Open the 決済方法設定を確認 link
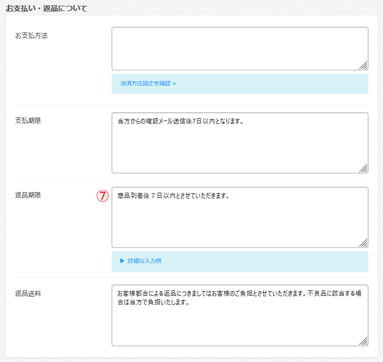 click(145, 84)
